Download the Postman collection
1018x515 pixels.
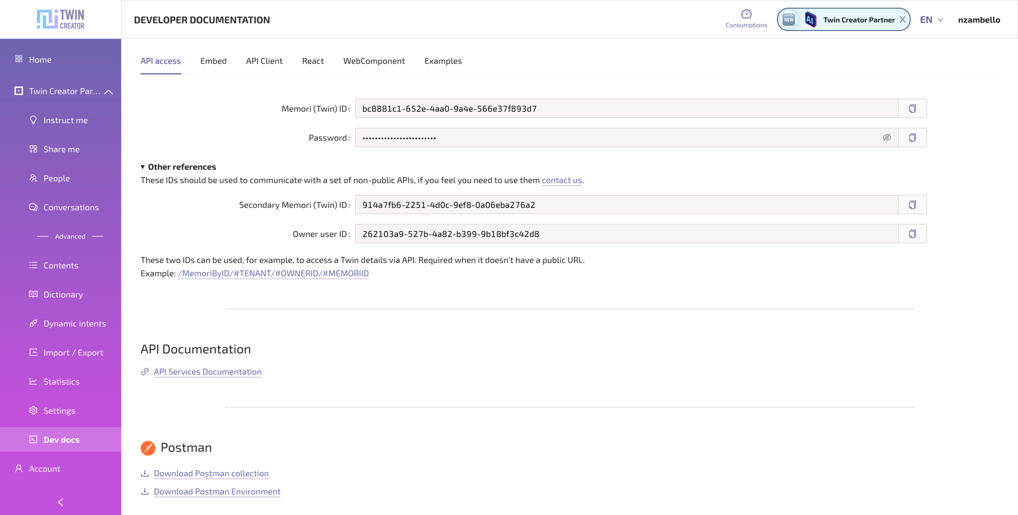[x=211, y=474]
